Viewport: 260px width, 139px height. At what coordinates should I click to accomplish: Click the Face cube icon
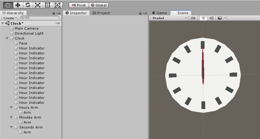(16, 43)
